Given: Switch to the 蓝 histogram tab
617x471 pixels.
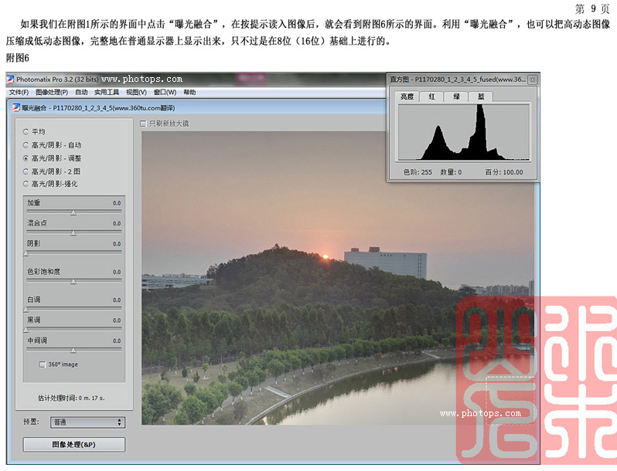Looking at the screenshot, I should coord(481,97).
